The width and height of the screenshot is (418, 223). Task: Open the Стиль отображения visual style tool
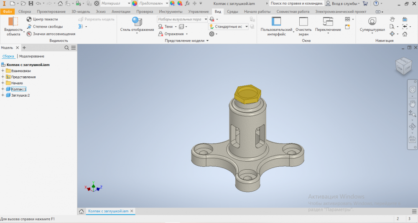point(137,24)
